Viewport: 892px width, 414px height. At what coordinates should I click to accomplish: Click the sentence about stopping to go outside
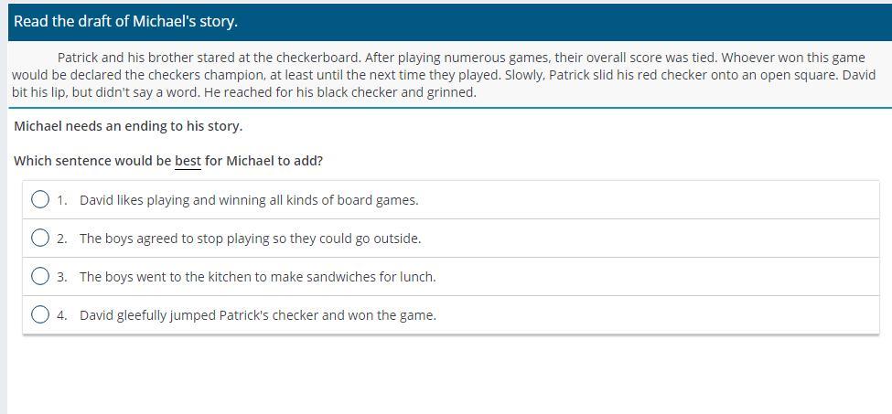[251, 239]
